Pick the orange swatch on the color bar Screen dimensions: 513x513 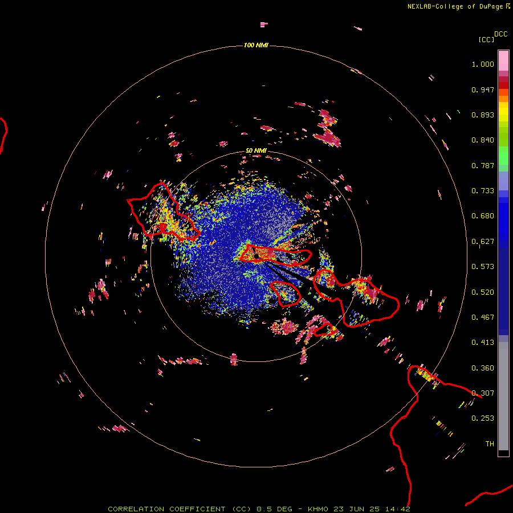pyautogui.click(x=503, y=98)
